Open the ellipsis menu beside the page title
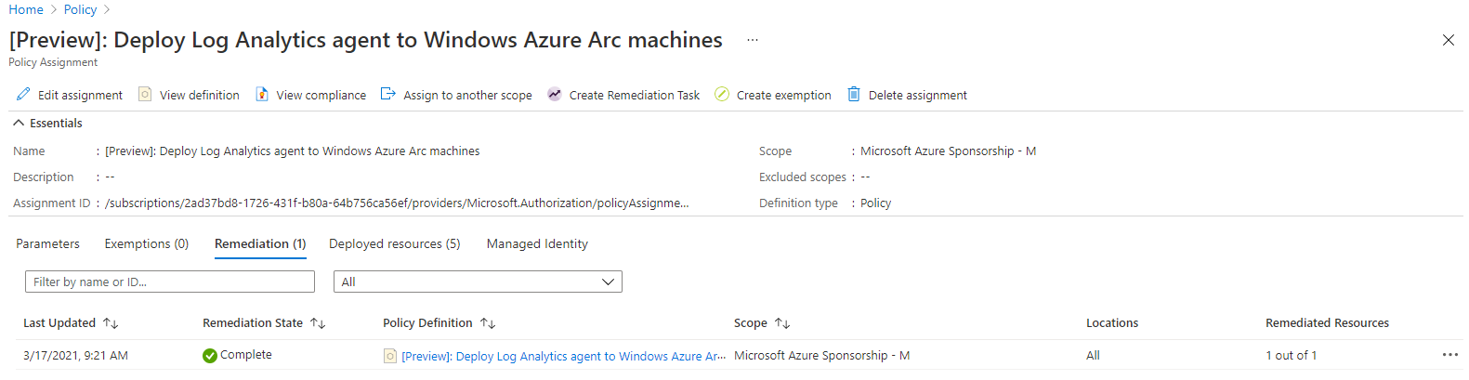 tap(753, 41)
